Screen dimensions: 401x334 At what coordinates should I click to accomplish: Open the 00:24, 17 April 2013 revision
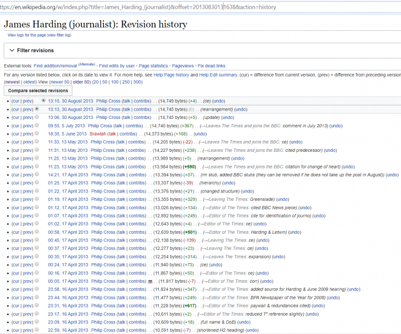coord(68,265)
